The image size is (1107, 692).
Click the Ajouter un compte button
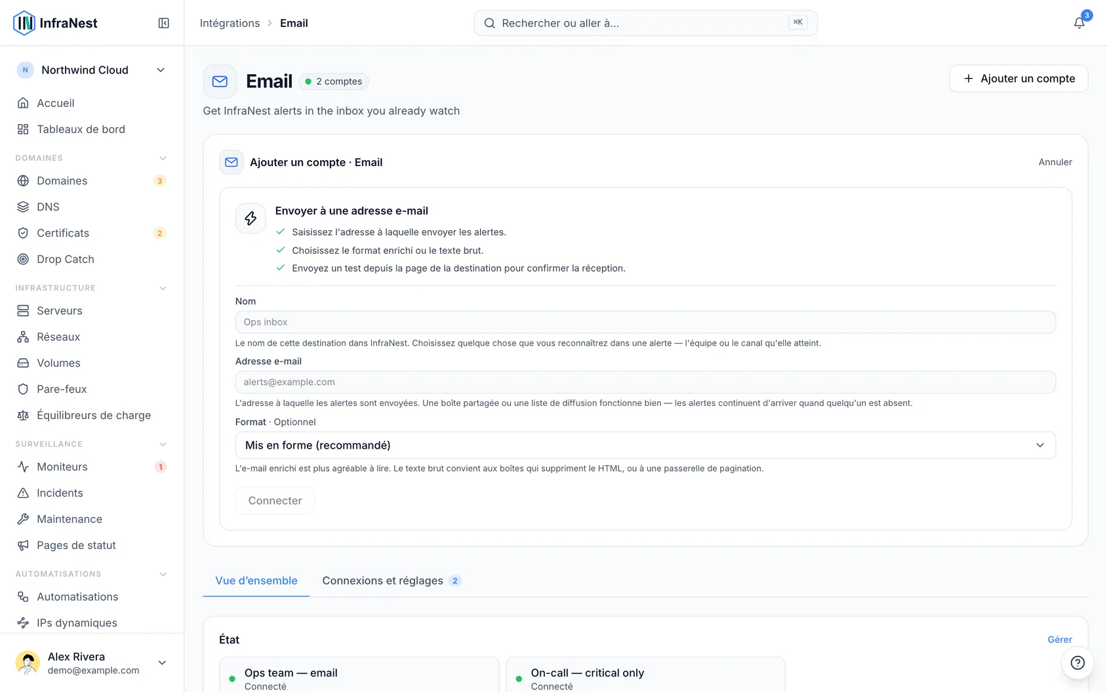[1018, 79]
